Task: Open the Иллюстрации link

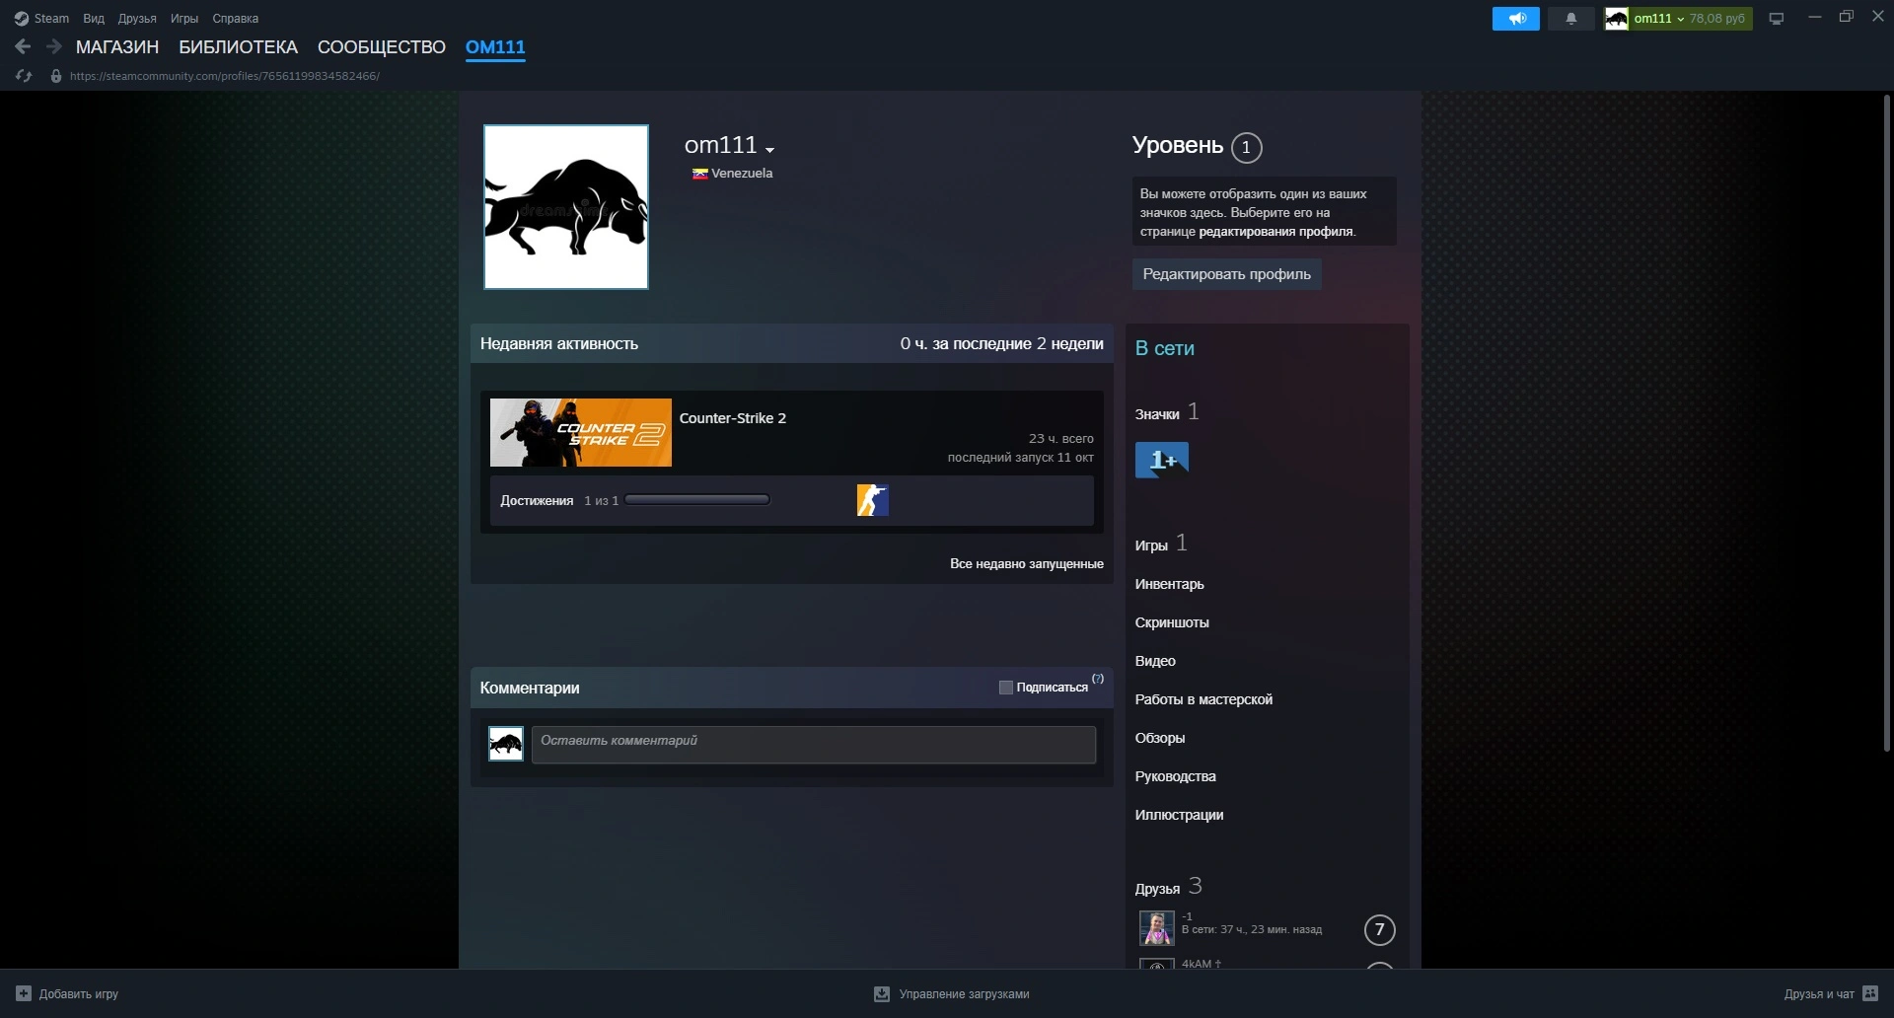Action: [1180, 815]
